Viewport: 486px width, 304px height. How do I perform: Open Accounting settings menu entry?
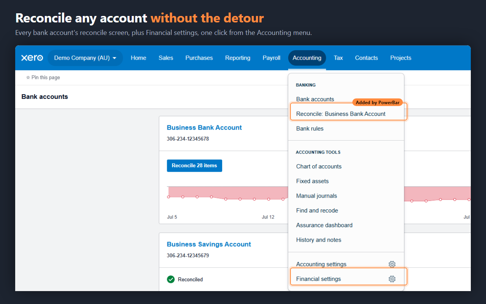tap(321, 264)
